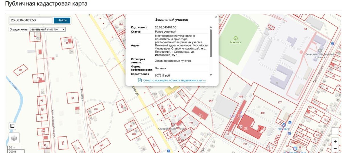Select parcel 64 on the map

click(306, 29)
